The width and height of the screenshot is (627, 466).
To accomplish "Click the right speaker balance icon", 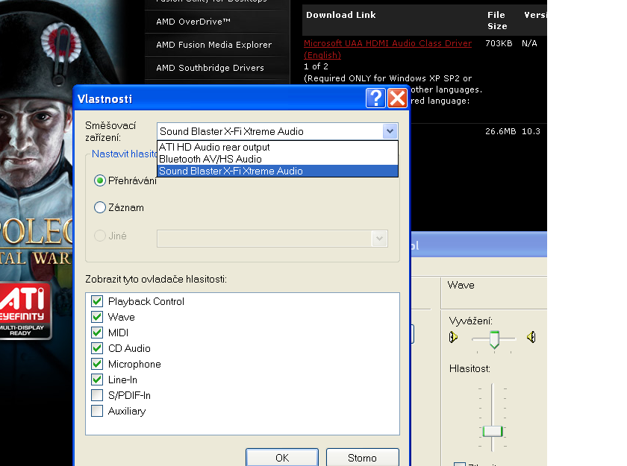I will click(531, 338).
